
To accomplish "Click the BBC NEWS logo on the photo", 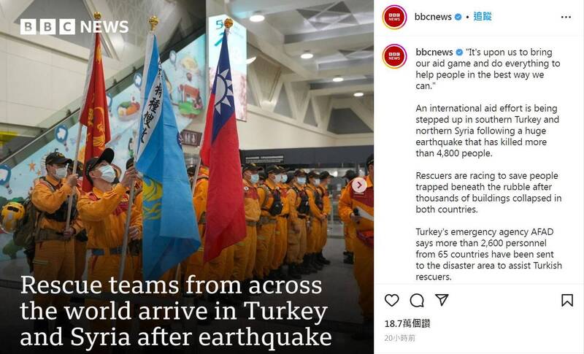I will point(74,27).
